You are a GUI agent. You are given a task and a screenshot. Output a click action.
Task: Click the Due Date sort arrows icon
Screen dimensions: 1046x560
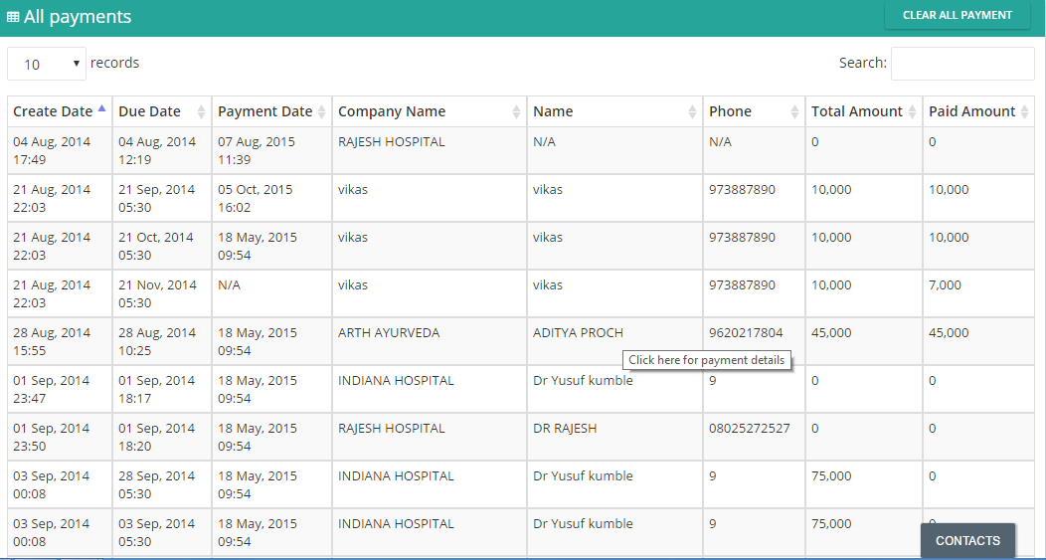(x=202, y=112)
